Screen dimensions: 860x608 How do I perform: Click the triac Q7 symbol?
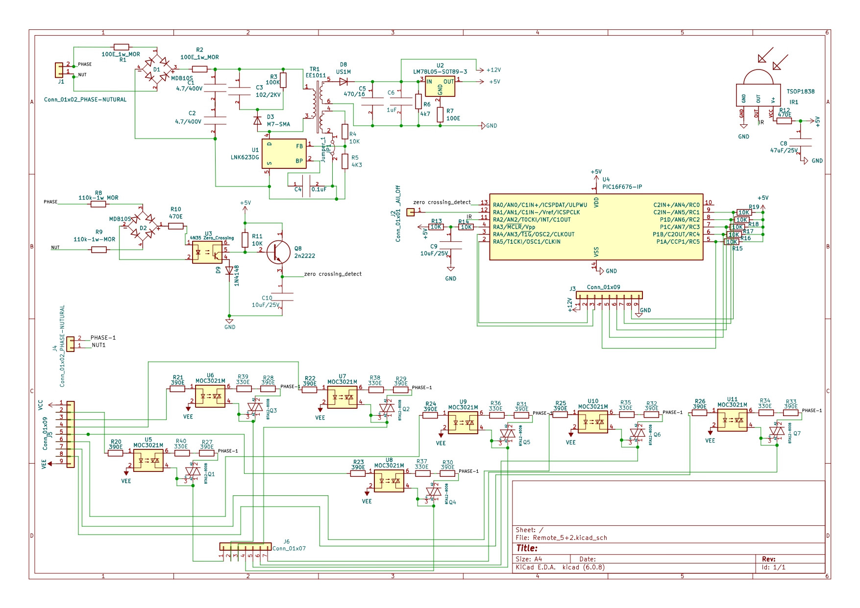[777, 432]
